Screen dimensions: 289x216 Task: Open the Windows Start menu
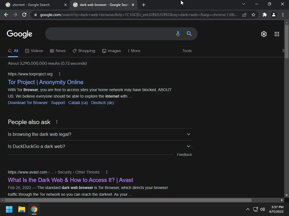[9, 209]
